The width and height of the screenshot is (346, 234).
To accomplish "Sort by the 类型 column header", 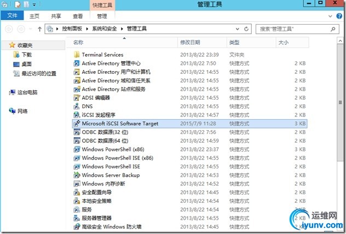I will pyautogui.click(x=251, y=42).
